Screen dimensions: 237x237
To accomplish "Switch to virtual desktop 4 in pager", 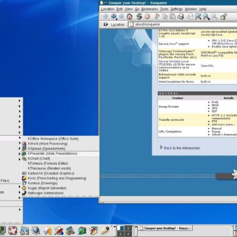I will click(x=128, y=234).
